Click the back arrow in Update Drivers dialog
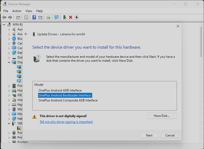This screenshot has width=204, height=149. pos(26,34)
